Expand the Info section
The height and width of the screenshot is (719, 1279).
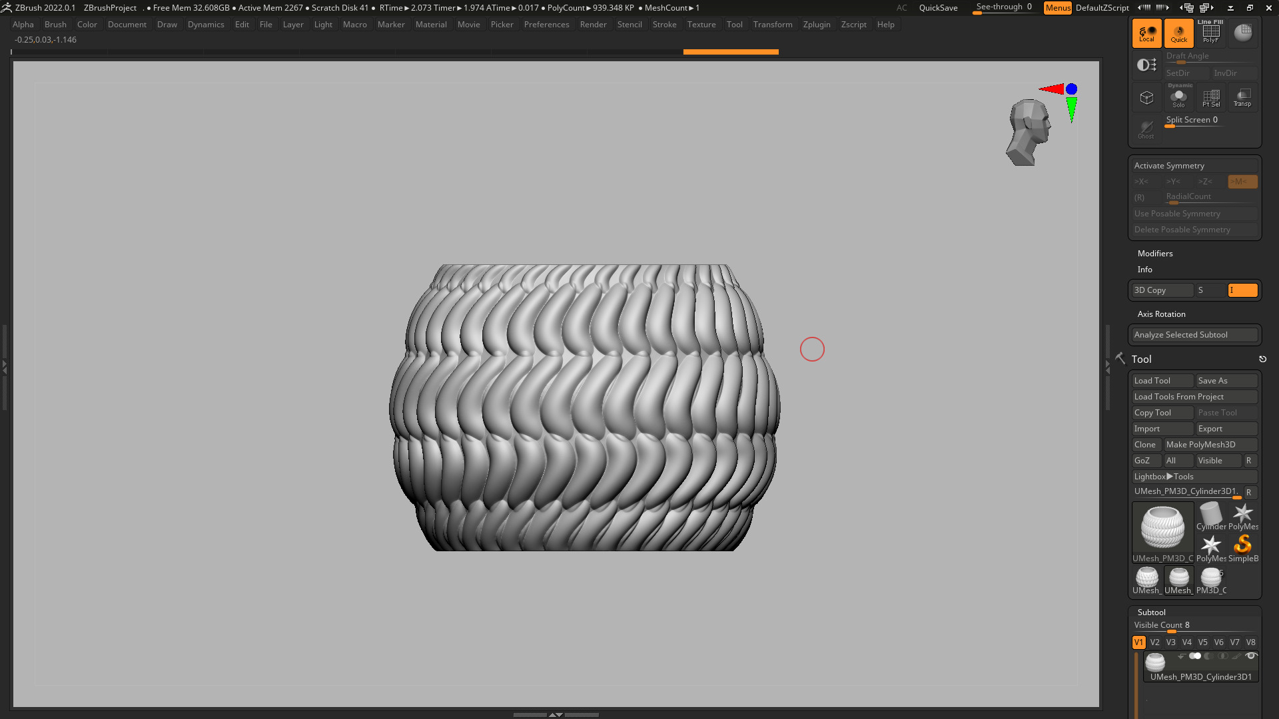point(1144,270)
